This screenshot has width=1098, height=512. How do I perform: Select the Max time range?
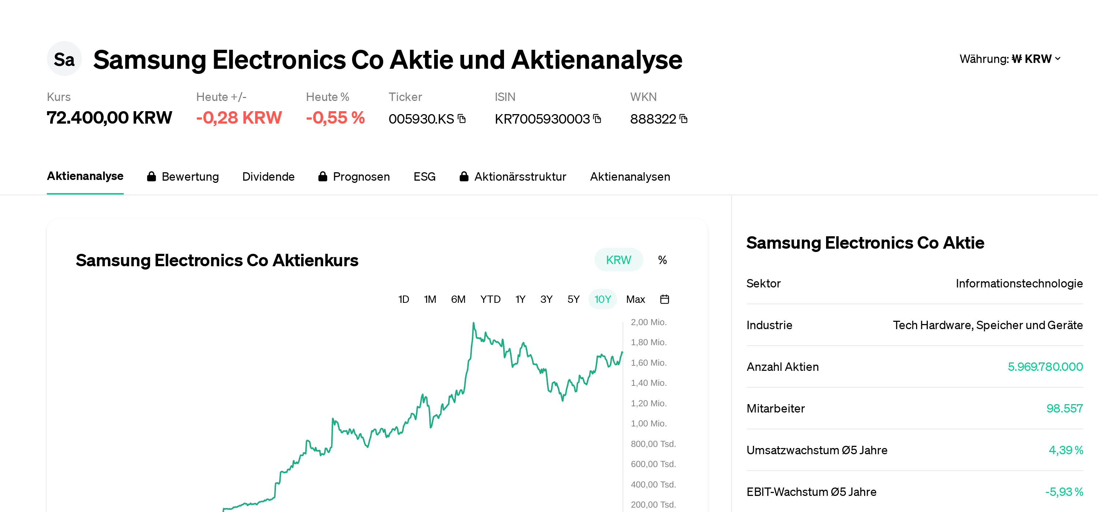(x=635, y=299)
